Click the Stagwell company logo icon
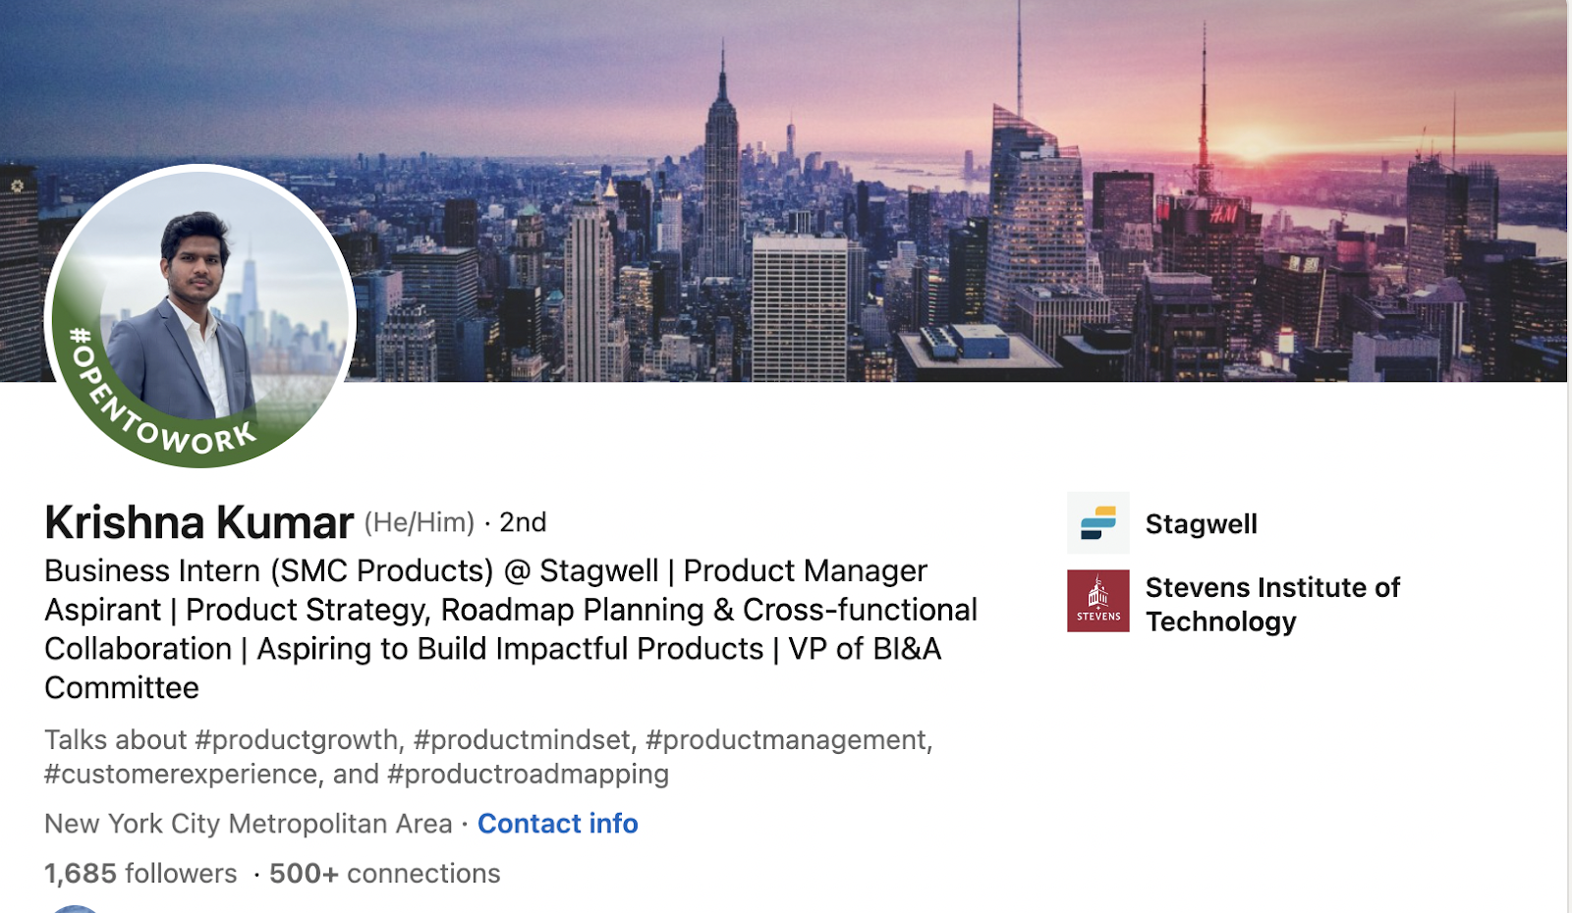This screenshot has width=1572, height=913. tap(1097, 523)
